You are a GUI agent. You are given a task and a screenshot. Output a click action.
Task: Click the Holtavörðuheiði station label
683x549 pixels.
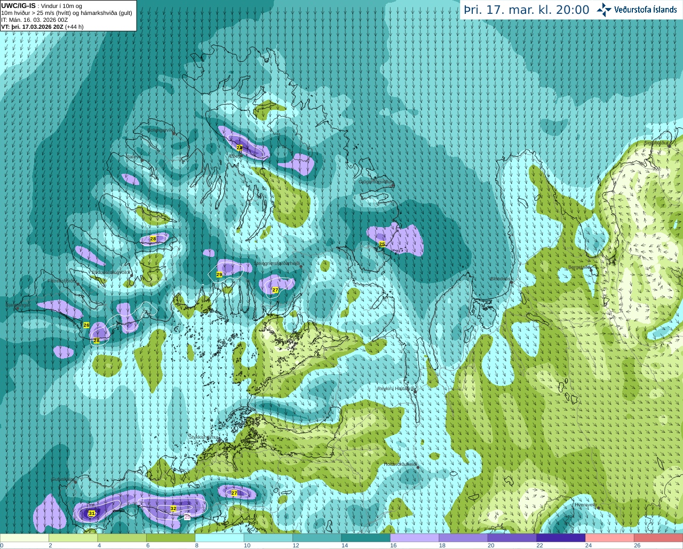(400, 464)
